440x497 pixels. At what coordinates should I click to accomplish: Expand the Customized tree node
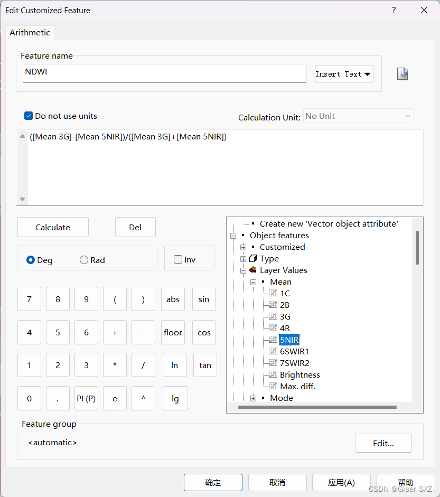click(243, 247)
